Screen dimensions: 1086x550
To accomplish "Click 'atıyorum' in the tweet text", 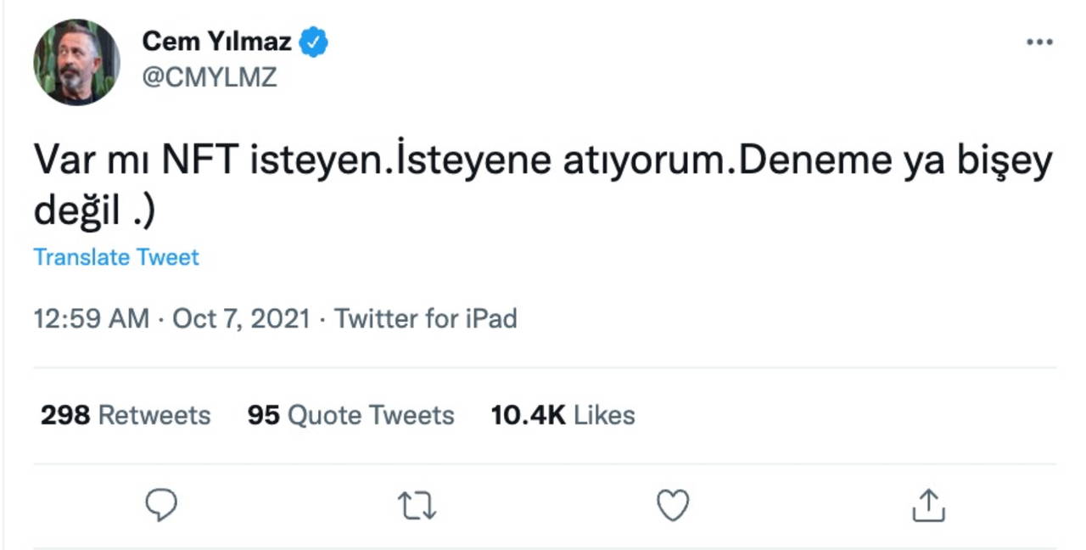I will click(x=646, y=161).
